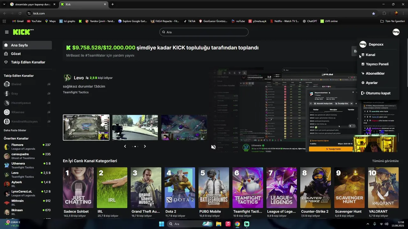Go to Ana Sayfa in sidebar

pos(27,45)
